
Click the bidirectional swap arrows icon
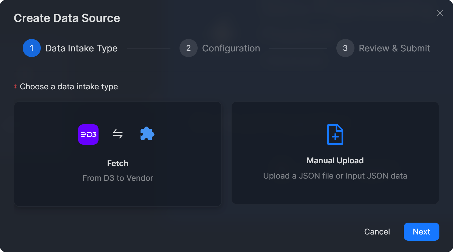(x=118, y=134)
